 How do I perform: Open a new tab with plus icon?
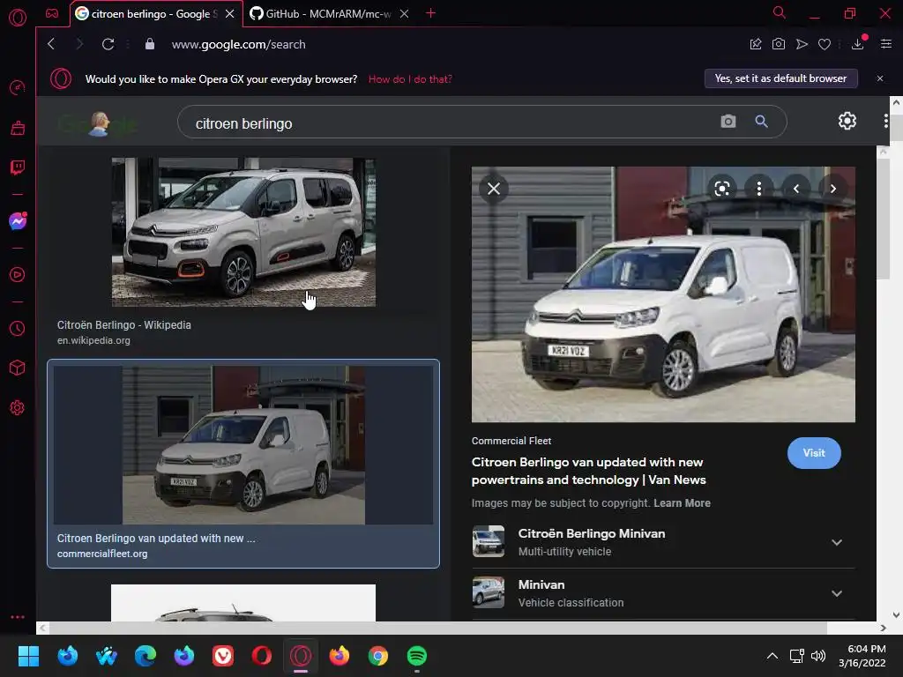430,13
